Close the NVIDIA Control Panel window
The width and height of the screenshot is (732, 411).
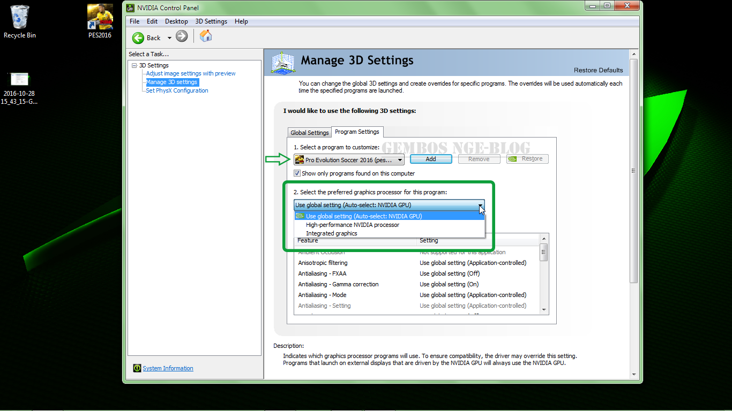pos(626,6)
